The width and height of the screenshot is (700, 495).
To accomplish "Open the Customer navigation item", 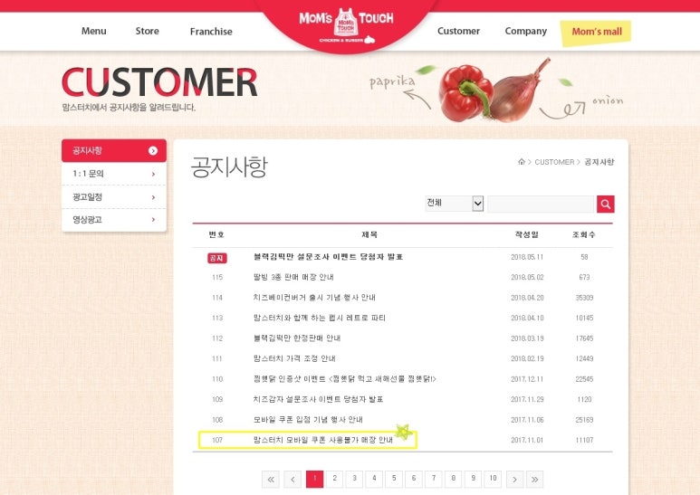I will [458, 31].
